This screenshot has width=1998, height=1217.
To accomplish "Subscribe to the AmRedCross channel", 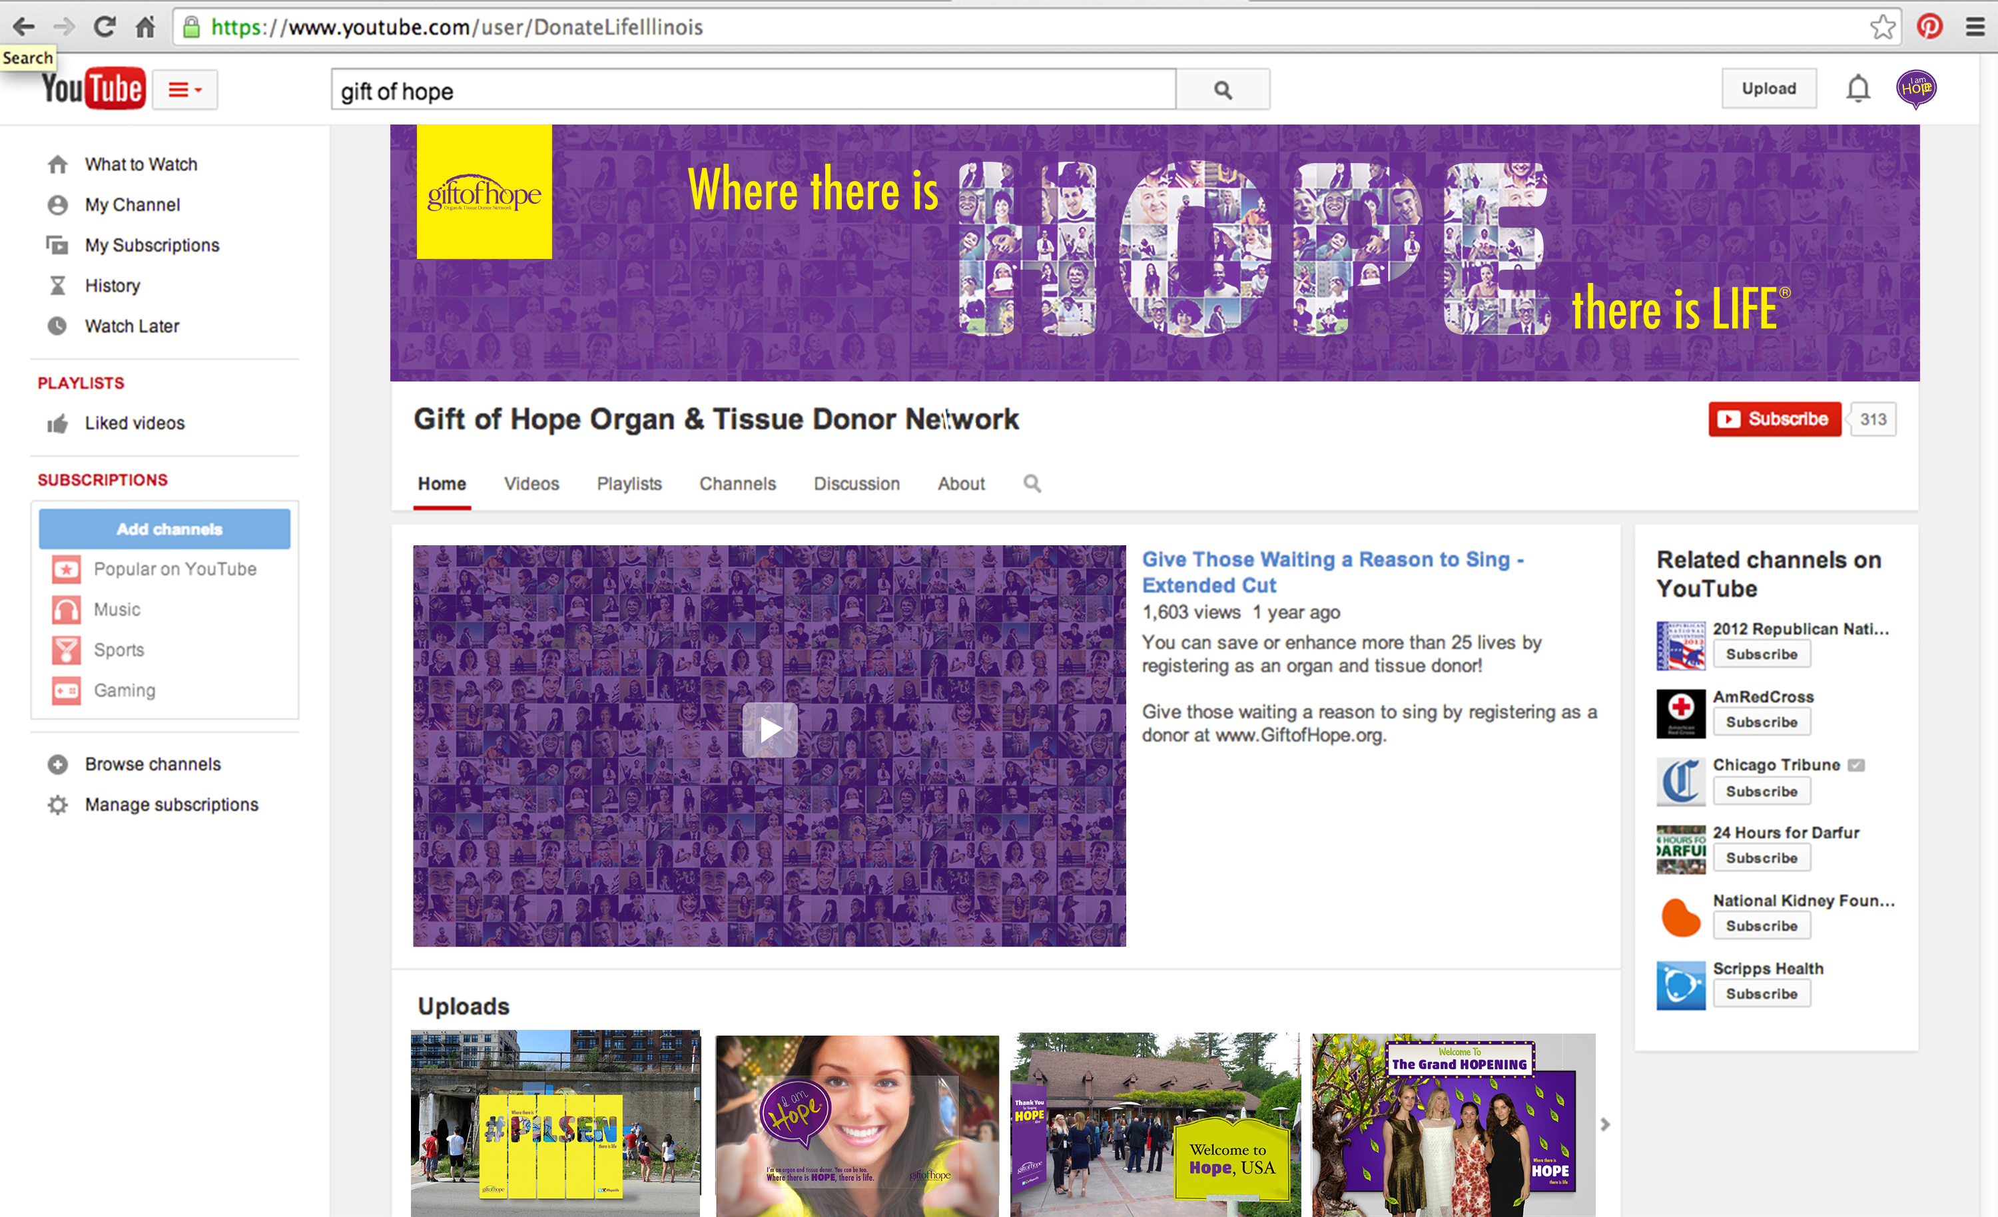I will click(1761, 722).
